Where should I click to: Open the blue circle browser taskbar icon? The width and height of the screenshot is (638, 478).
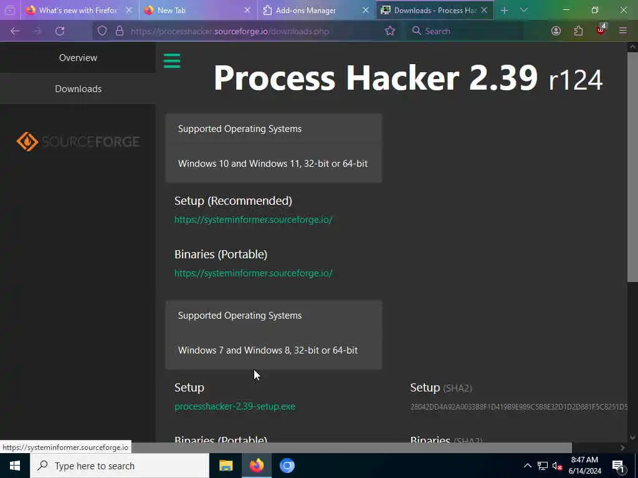click(x=287, y=466)
